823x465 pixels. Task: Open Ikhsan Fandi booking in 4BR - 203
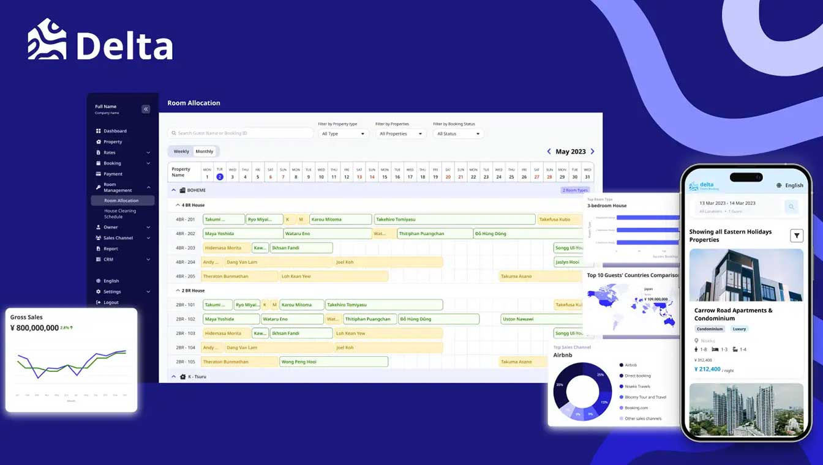[x=301, y=248]
